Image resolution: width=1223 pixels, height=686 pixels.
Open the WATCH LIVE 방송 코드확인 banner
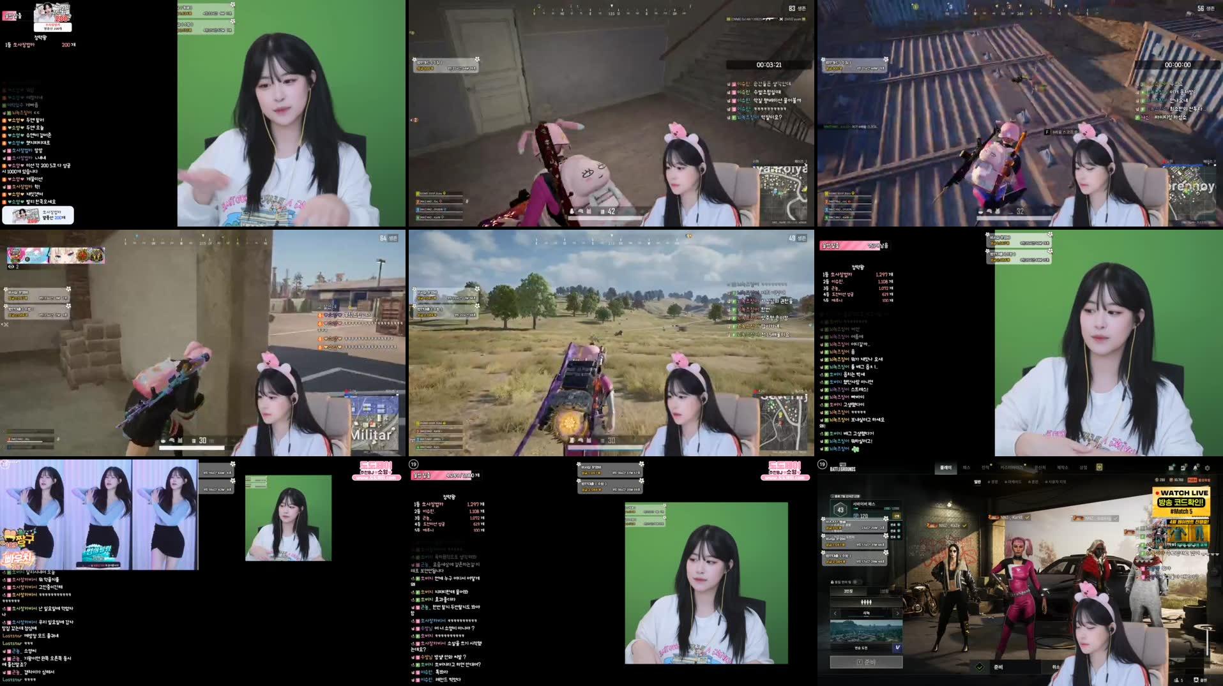point(1181,502)
